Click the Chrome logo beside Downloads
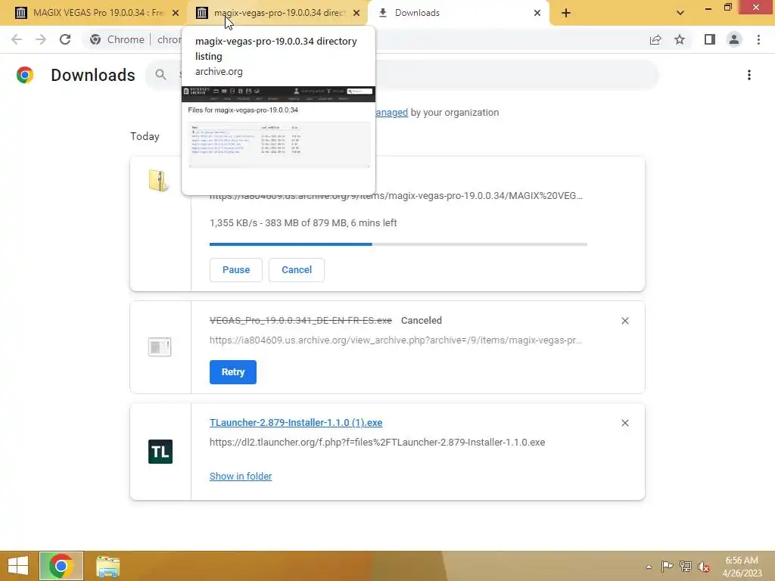 point(25,75)
